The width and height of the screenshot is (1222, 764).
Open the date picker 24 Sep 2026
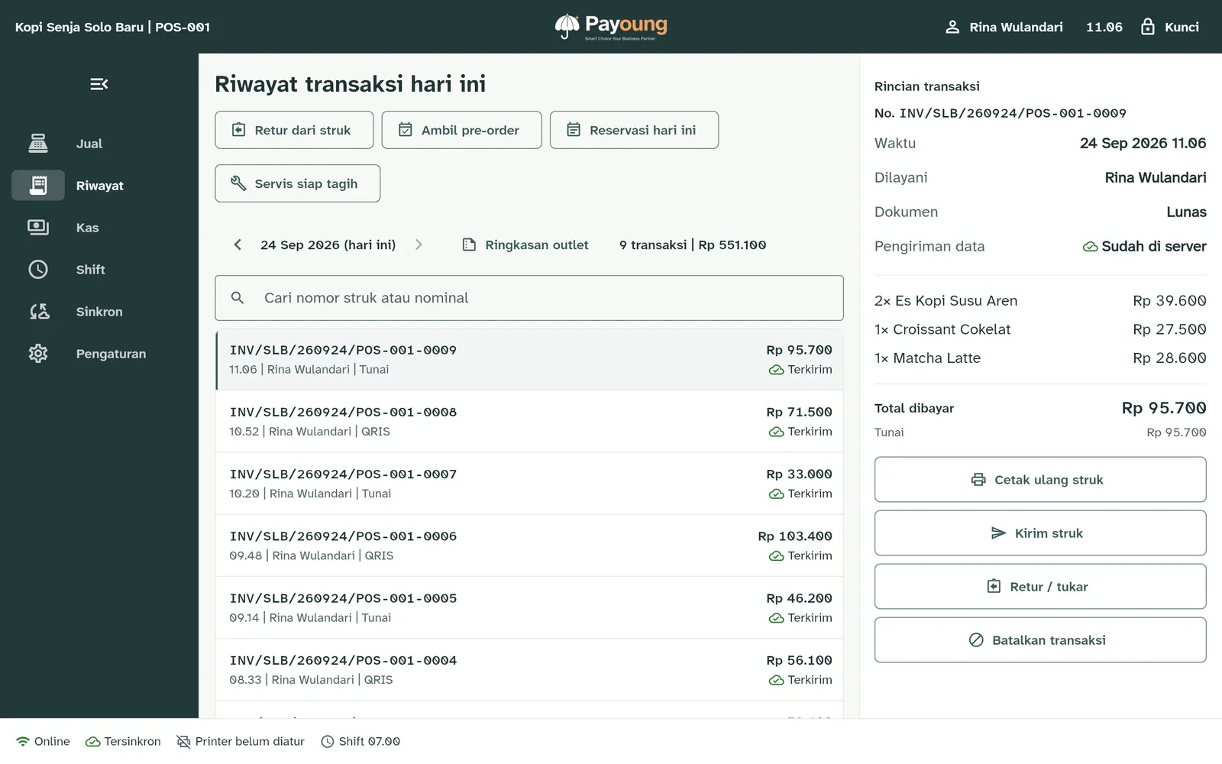click(x=328, y=244)
